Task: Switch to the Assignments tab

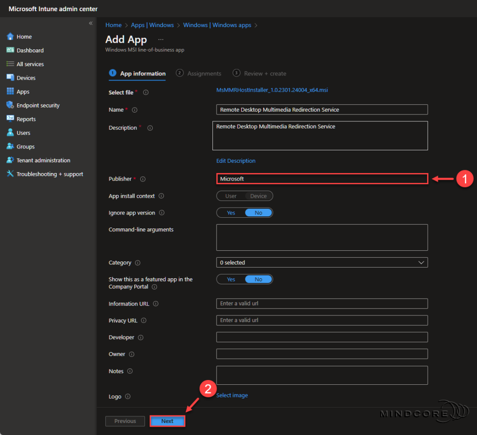Action: point(204,73)
